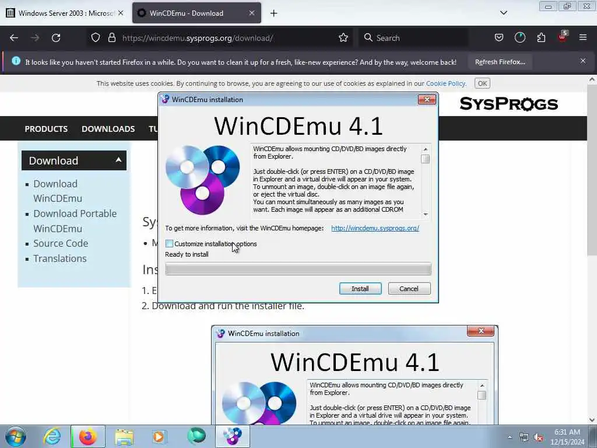Select the WinCDEmu - Download tab

(197, 13)
